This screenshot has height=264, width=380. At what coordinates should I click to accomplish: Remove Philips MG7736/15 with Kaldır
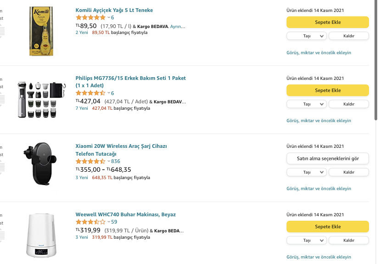coord(349,104)
